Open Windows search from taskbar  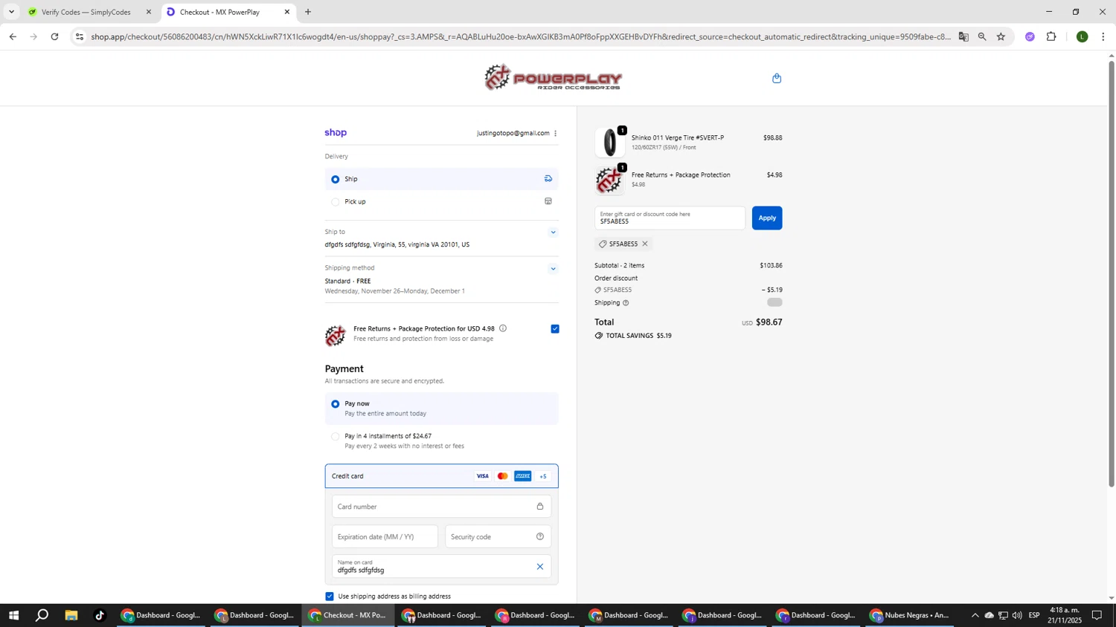[42, 615]
